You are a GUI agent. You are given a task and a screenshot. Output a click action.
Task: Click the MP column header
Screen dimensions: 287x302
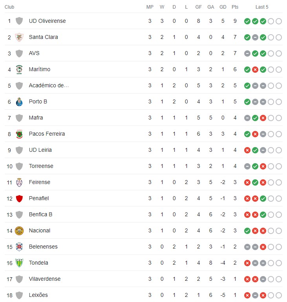150,7
